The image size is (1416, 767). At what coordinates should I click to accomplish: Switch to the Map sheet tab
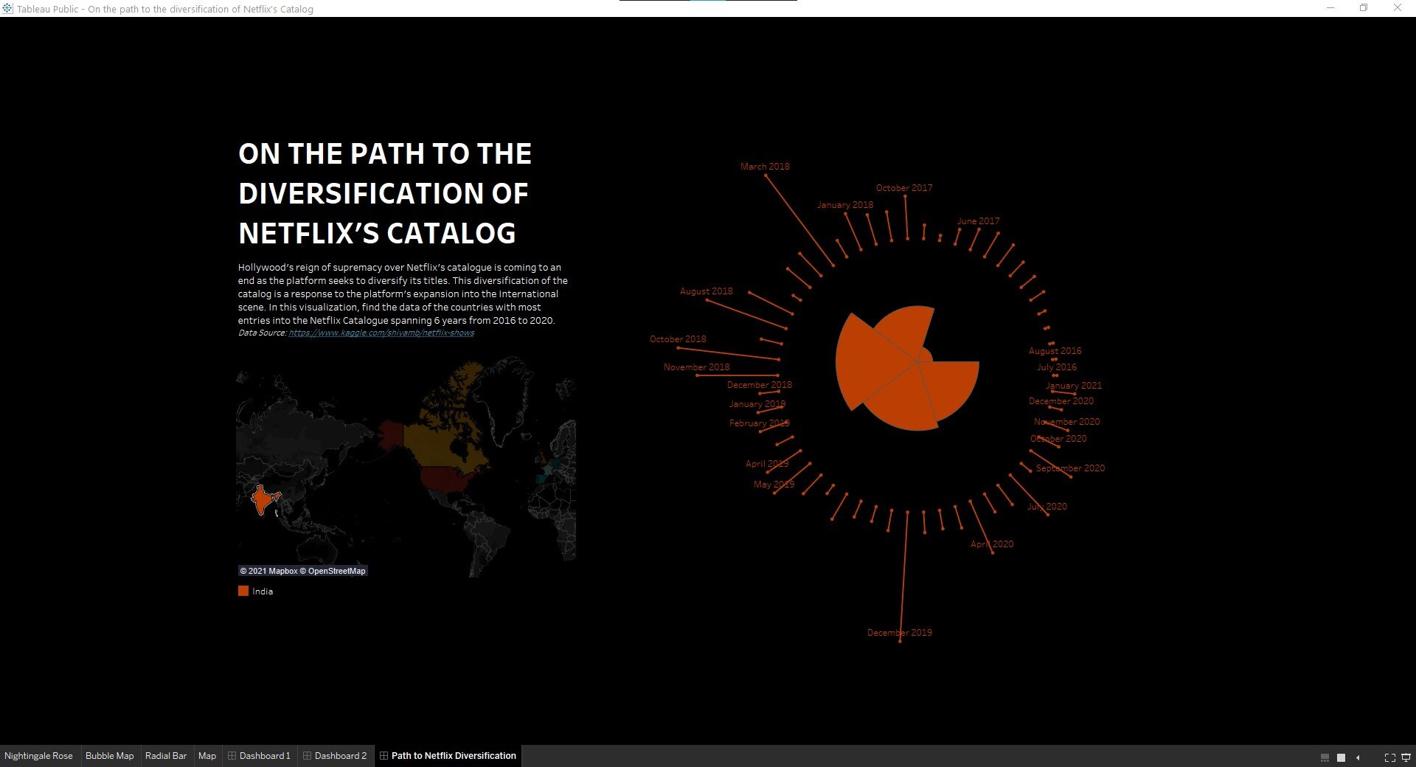(x=207, y=756)
